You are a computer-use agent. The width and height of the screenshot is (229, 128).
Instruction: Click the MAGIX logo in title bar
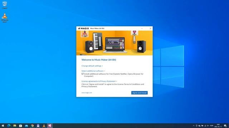83,28
